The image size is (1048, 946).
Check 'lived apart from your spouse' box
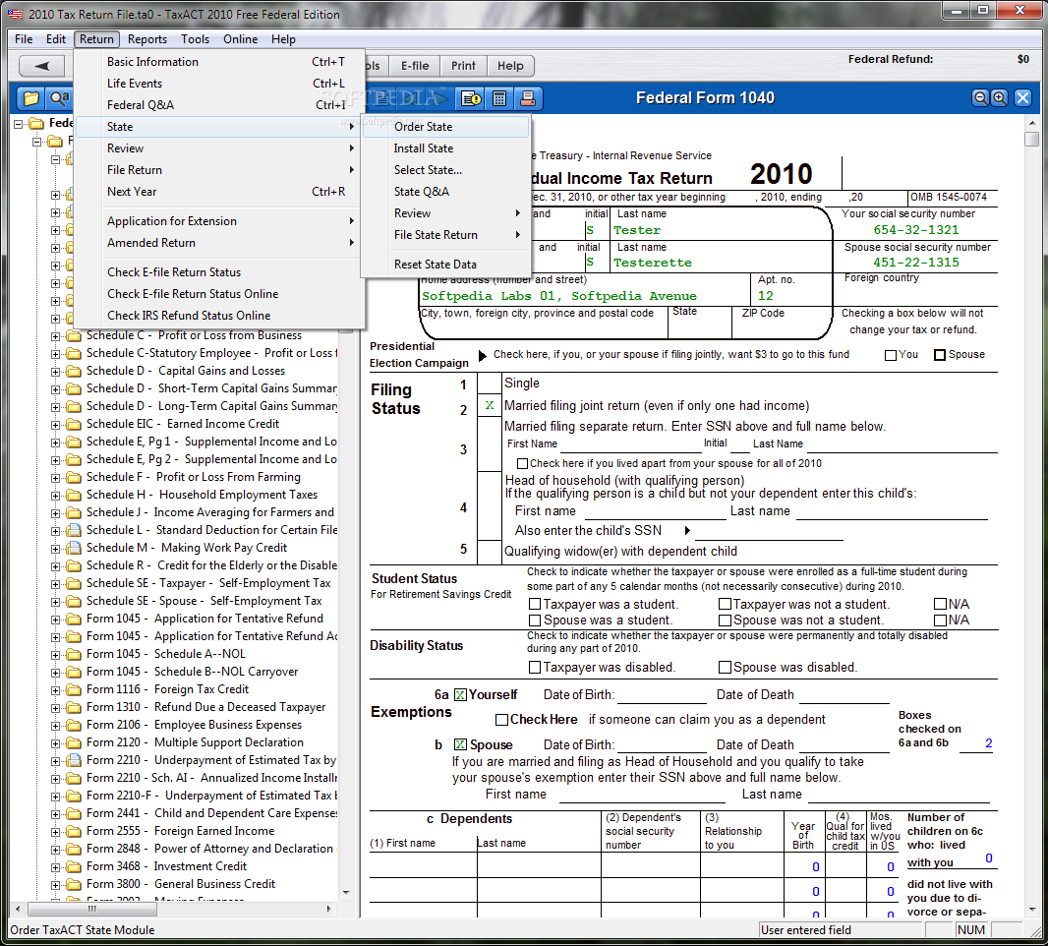(523, 463)
